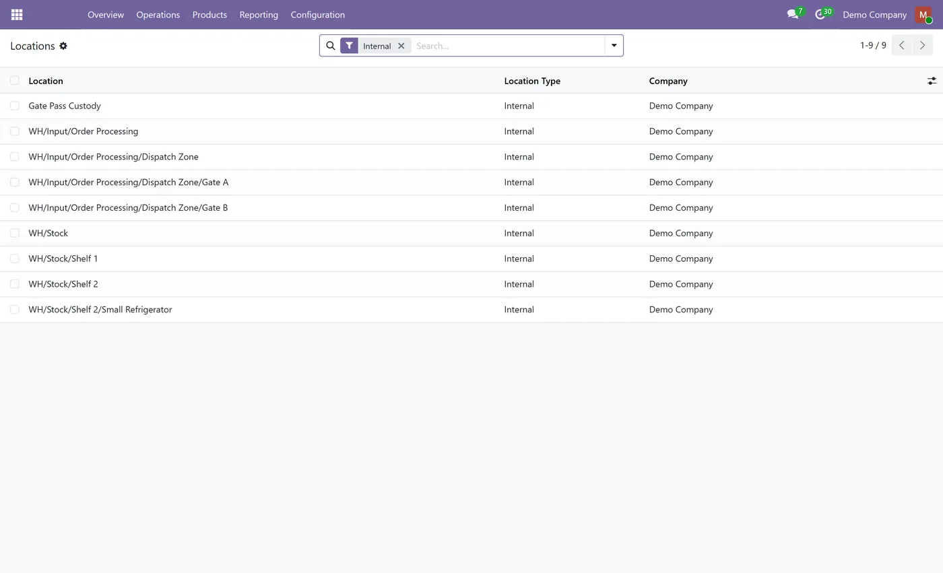Toggle the select-all checkbox in header
This screenshot has height=573, width=943.
(15, 81)
